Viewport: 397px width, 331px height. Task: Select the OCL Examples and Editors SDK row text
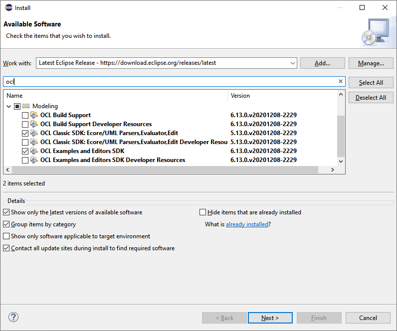coord(82,151)
